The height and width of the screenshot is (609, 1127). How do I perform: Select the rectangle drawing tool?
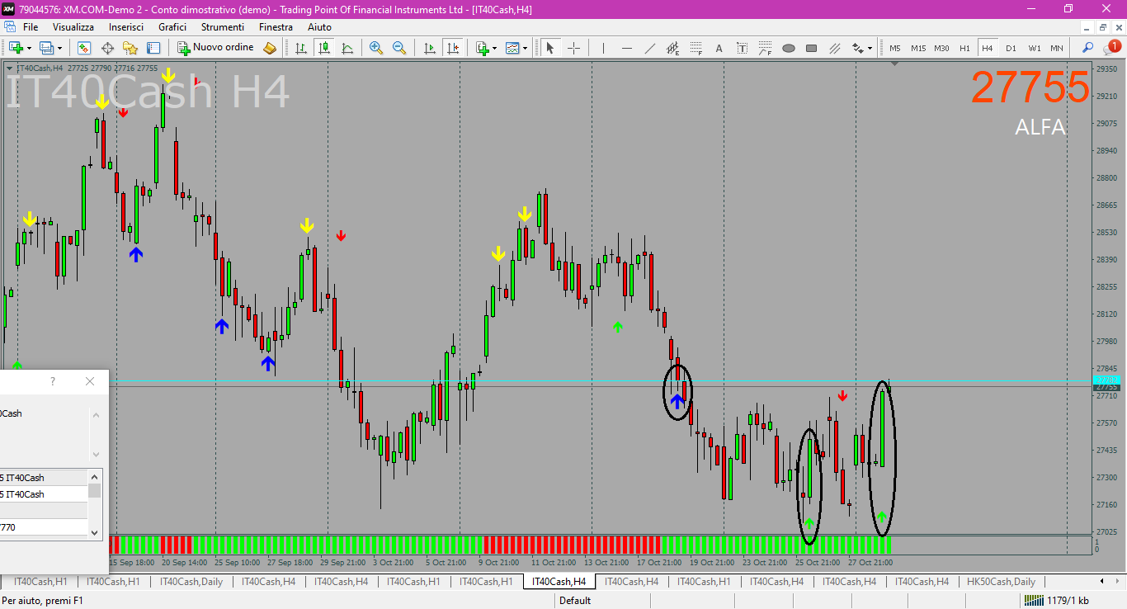[x=811, y=48]
